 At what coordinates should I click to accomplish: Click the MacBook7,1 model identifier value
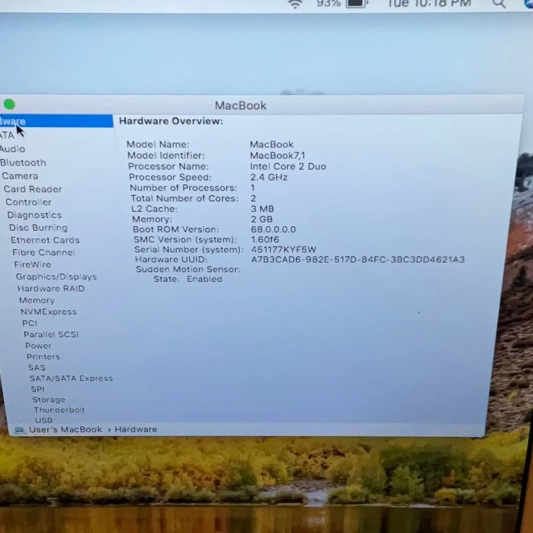pos(277,155)
